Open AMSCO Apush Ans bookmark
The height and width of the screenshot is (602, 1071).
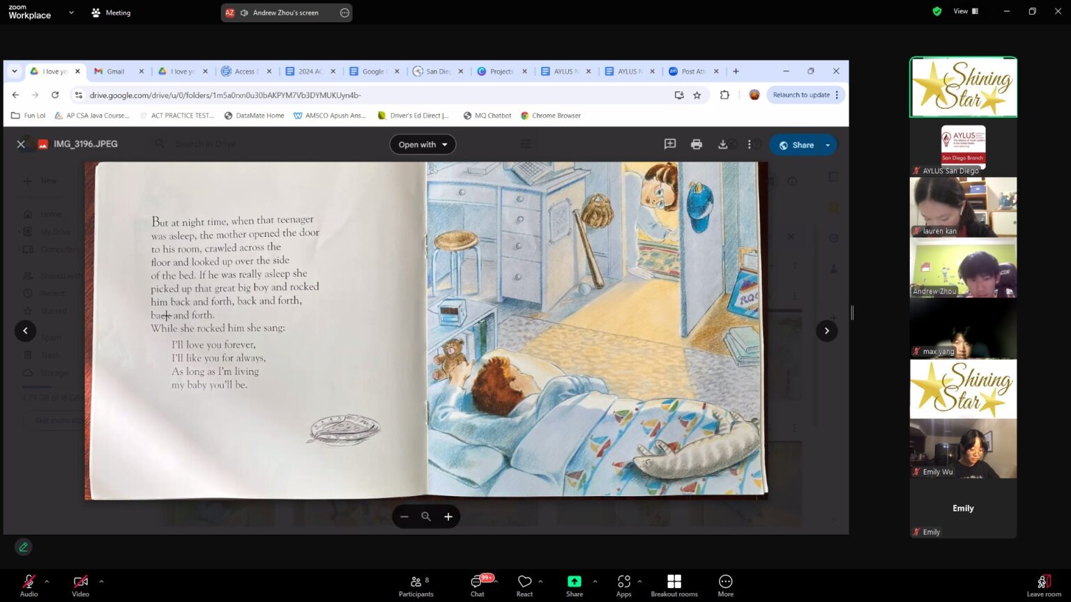pyautogui.click(x=330, y=116)
